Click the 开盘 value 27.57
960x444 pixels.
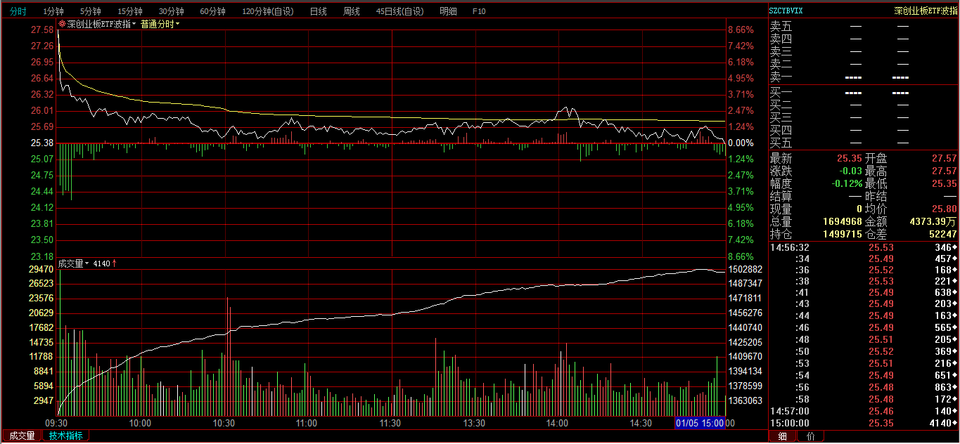[x=944, y=159]
